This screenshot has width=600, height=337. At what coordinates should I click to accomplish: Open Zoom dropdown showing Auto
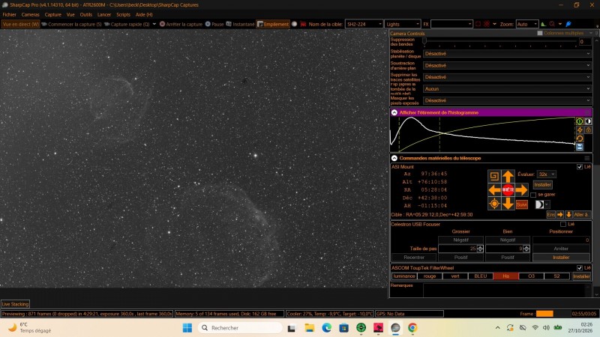pyautogui.click(x=527, y=24)
